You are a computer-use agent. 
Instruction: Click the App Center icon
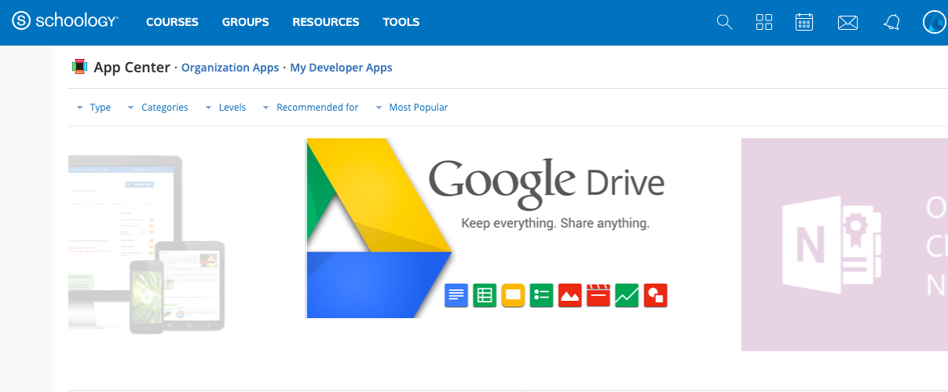tap(79, 67)
